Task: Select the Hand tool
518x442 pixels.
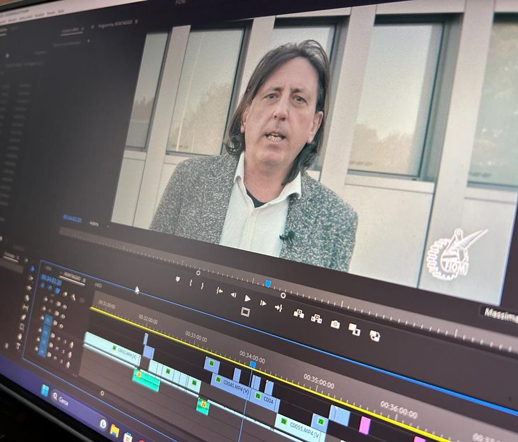Action: 20,337
